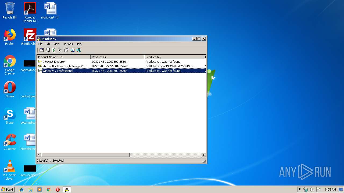Open the CCleaner desktop shortcut
This screenshot has height=193, width=344.
pyautogui.click(x=10, y=142)
